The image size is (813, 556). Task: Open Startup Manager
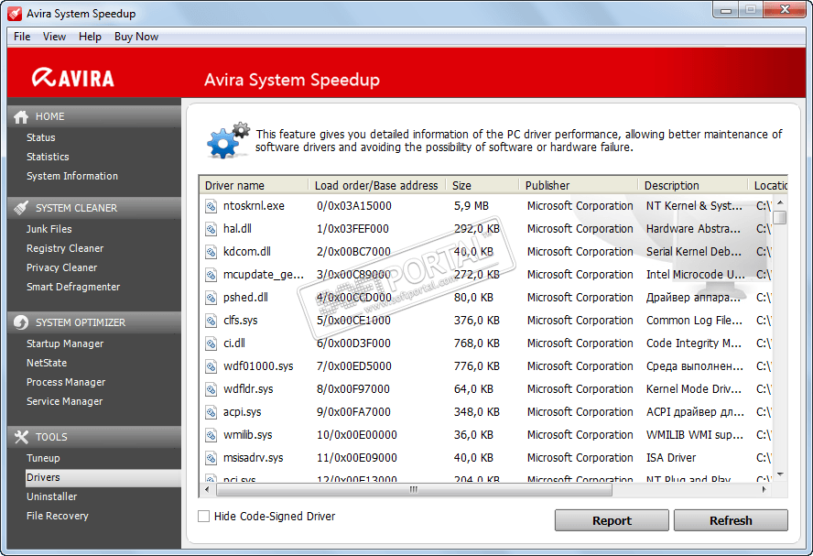coord(65,343)
